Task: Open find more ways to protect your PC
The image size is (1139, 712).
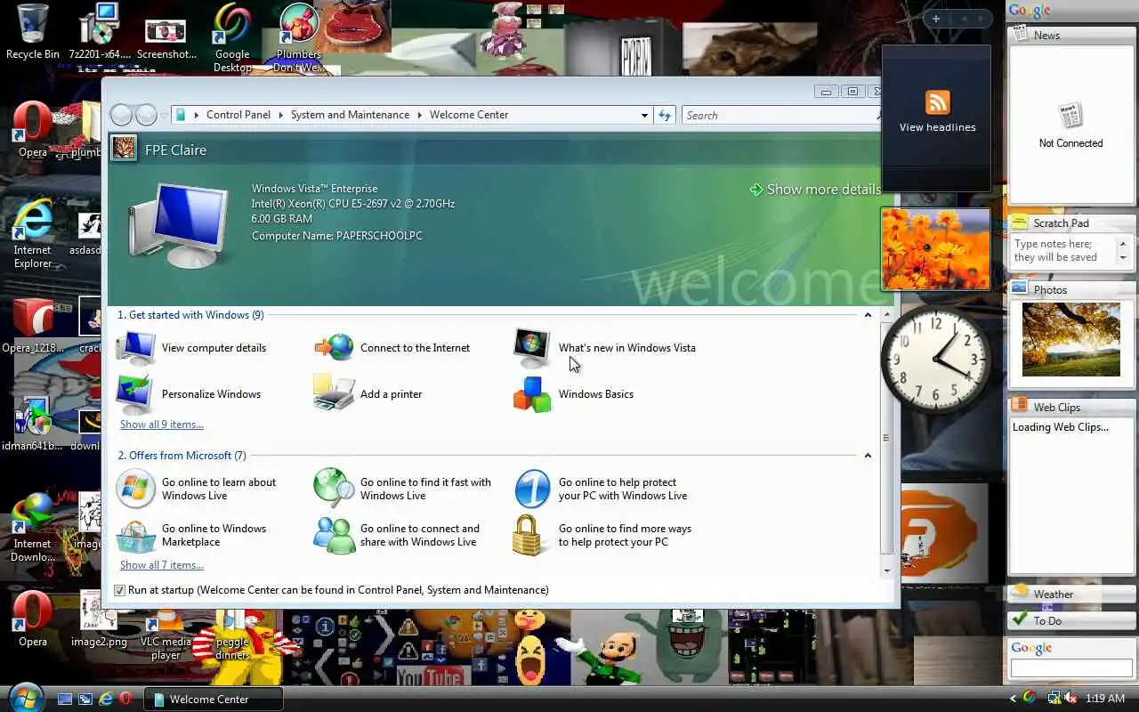Action: [603, 535]
